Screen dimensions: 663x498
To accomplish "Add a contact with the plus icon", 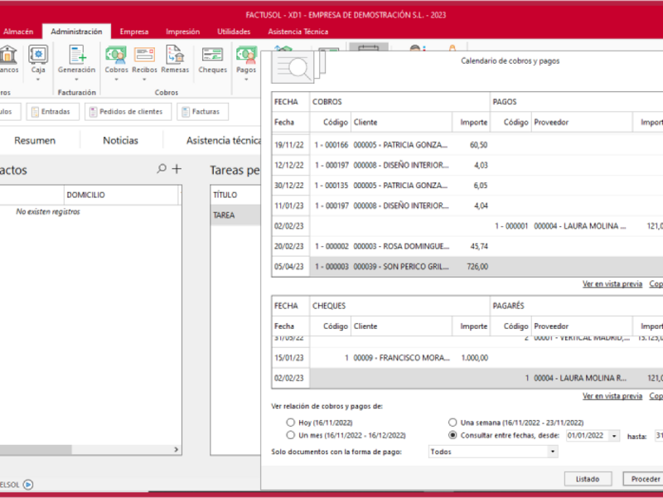I will [x=176, y=169].
